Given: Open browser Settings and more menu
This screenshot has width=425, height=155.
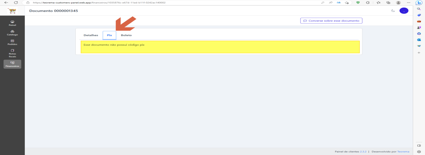Looking at the screenshot, I should coord(409,2).
